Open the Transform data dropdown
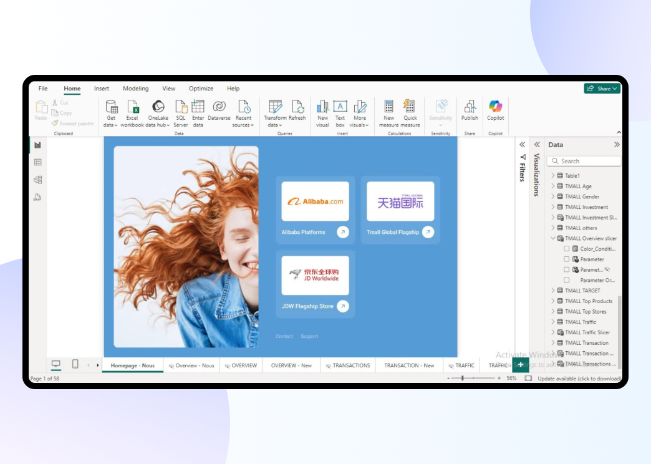Image resolution: width=651 pixels, height=464 pixels. [275, 114]
